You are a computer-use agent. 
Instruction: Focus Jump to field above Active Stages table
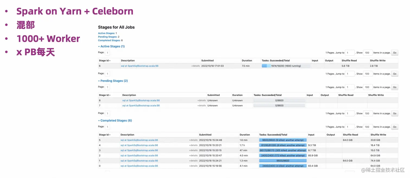click(350, 53)
